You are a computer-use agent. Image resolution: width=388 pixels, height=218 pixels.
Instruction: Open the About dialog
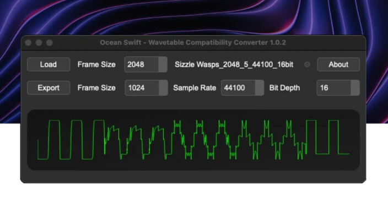[338, 64]
